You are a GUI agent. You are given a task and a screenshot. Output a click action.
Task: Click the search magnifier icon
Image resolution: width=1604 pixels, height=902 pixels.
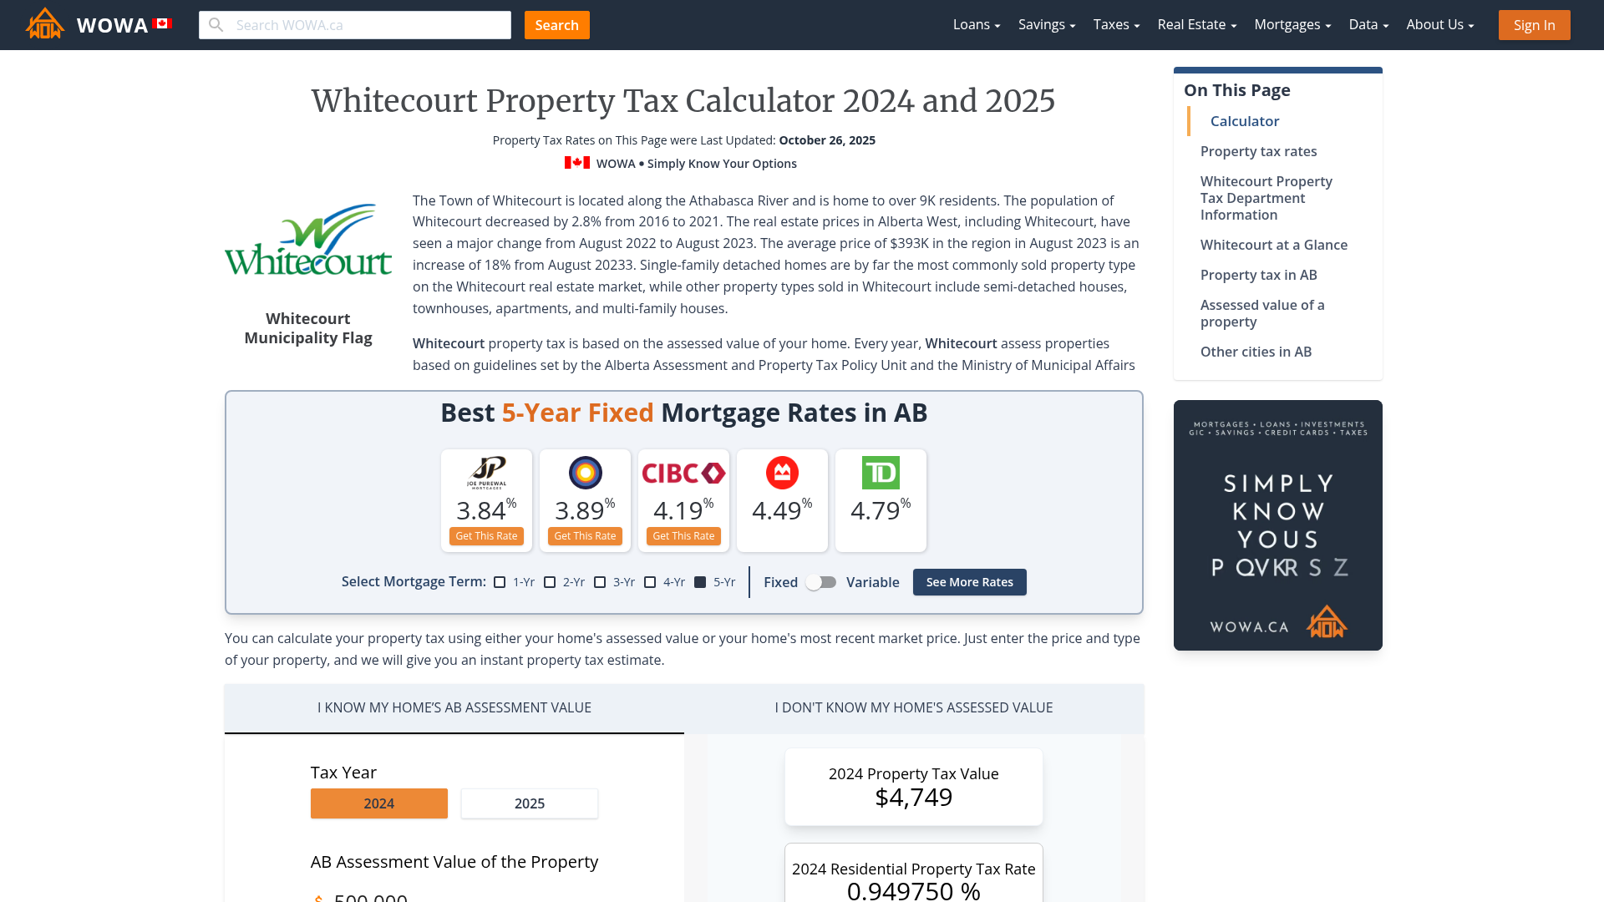tap(216, 25)
